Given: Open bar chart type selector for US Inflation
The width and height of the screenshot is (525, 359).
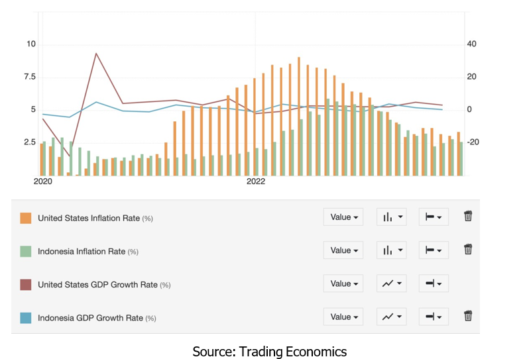Looking at the screenshot, I should [391, 217].
